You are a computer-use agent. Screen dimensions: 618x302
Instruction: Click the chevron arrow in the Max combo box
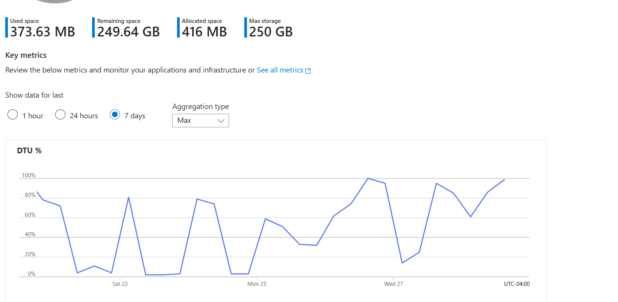(x=221, y=121)
